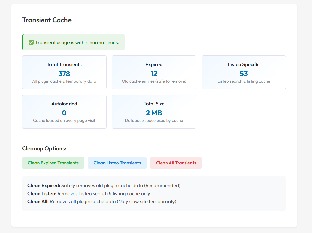
Task: Click the Cleanup Options heading
Action: point(44,148)
